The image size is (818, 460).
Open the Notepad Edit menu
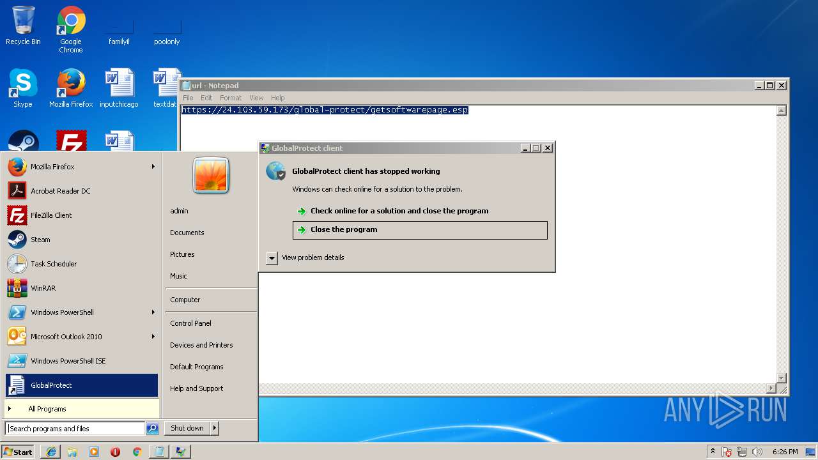206,98
